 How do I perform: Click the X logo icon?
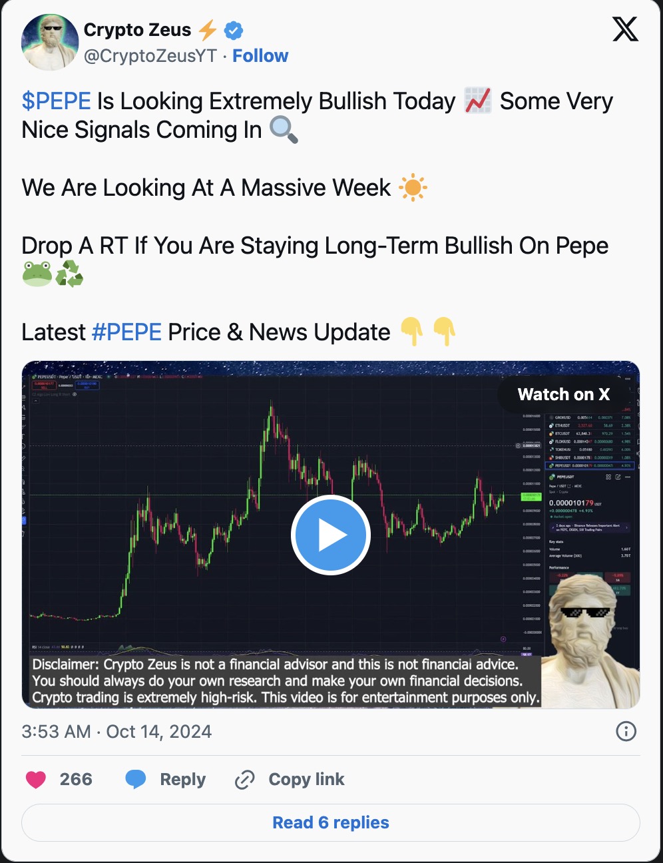[x=625, y=29]
